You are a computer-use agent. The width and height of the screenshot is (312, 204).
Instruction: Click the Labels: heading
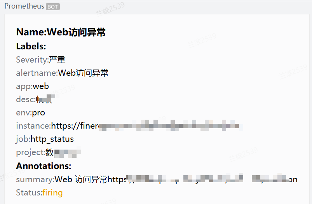(x=31, y=46)
